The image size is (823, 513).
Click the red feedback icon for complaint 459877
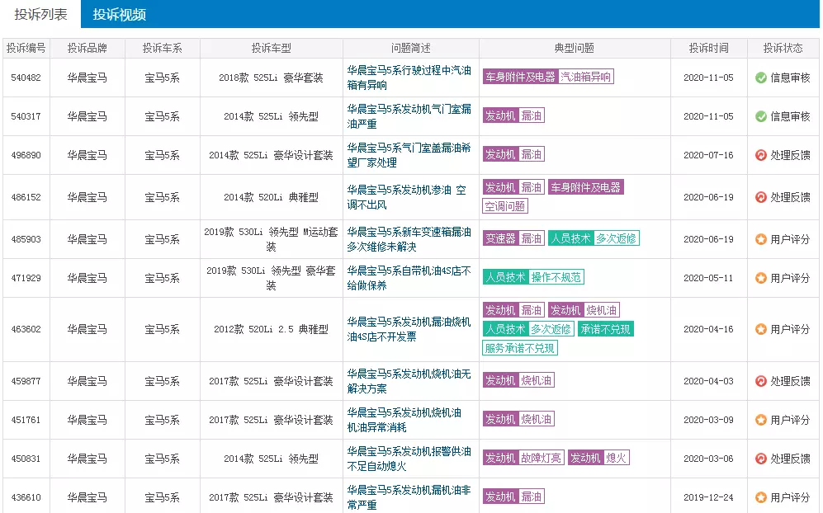760,381
